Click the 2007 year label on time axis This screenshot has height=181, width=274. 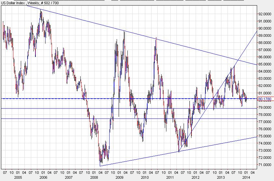pos(69,177)
